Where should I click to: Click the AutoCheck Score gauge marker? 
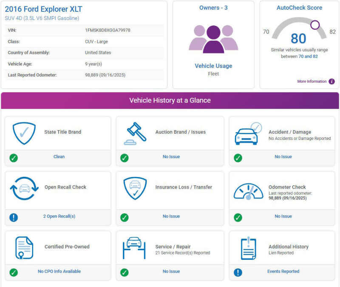315,25
